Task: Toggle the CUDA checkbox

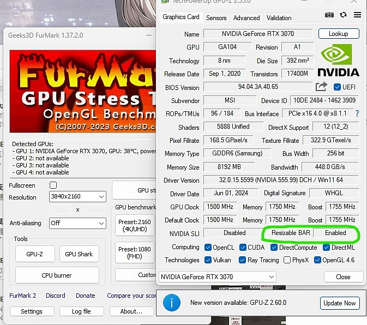Action: pyautogui.click(x=243, y=248)
